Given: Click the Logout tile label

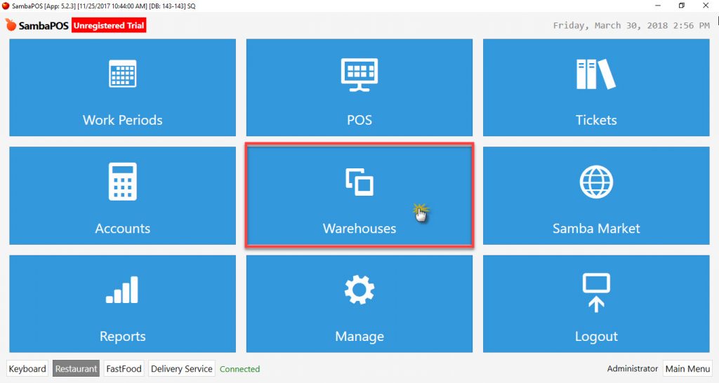Looking at the screenshot, I should (x=596, y=336).
